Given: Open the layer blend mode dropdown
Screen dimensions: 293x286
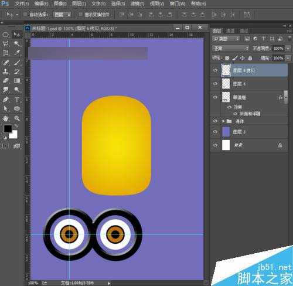Looking at the screenshot, I should pyautogui.click(x=231, y=48).
